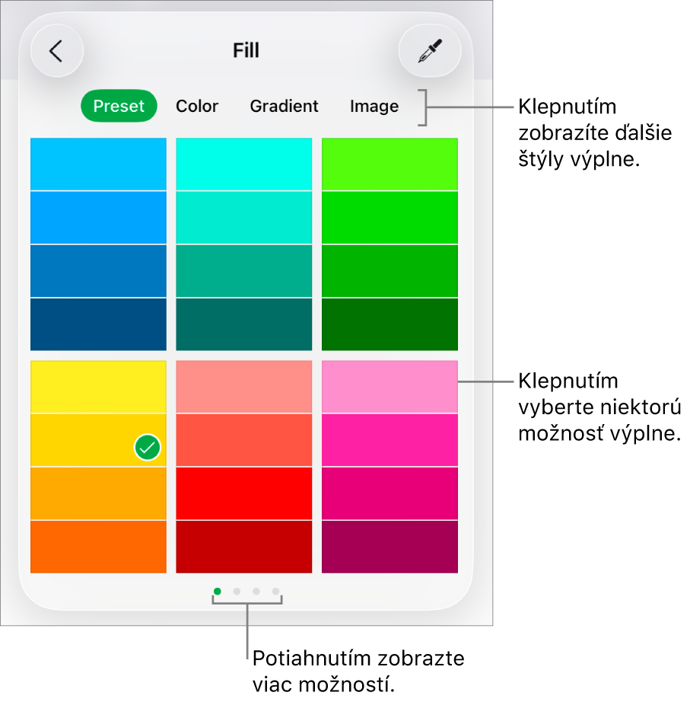Viewport: 690px width, 705px height.
Task: Select the dark teal swatch
Action: point(244,324)
